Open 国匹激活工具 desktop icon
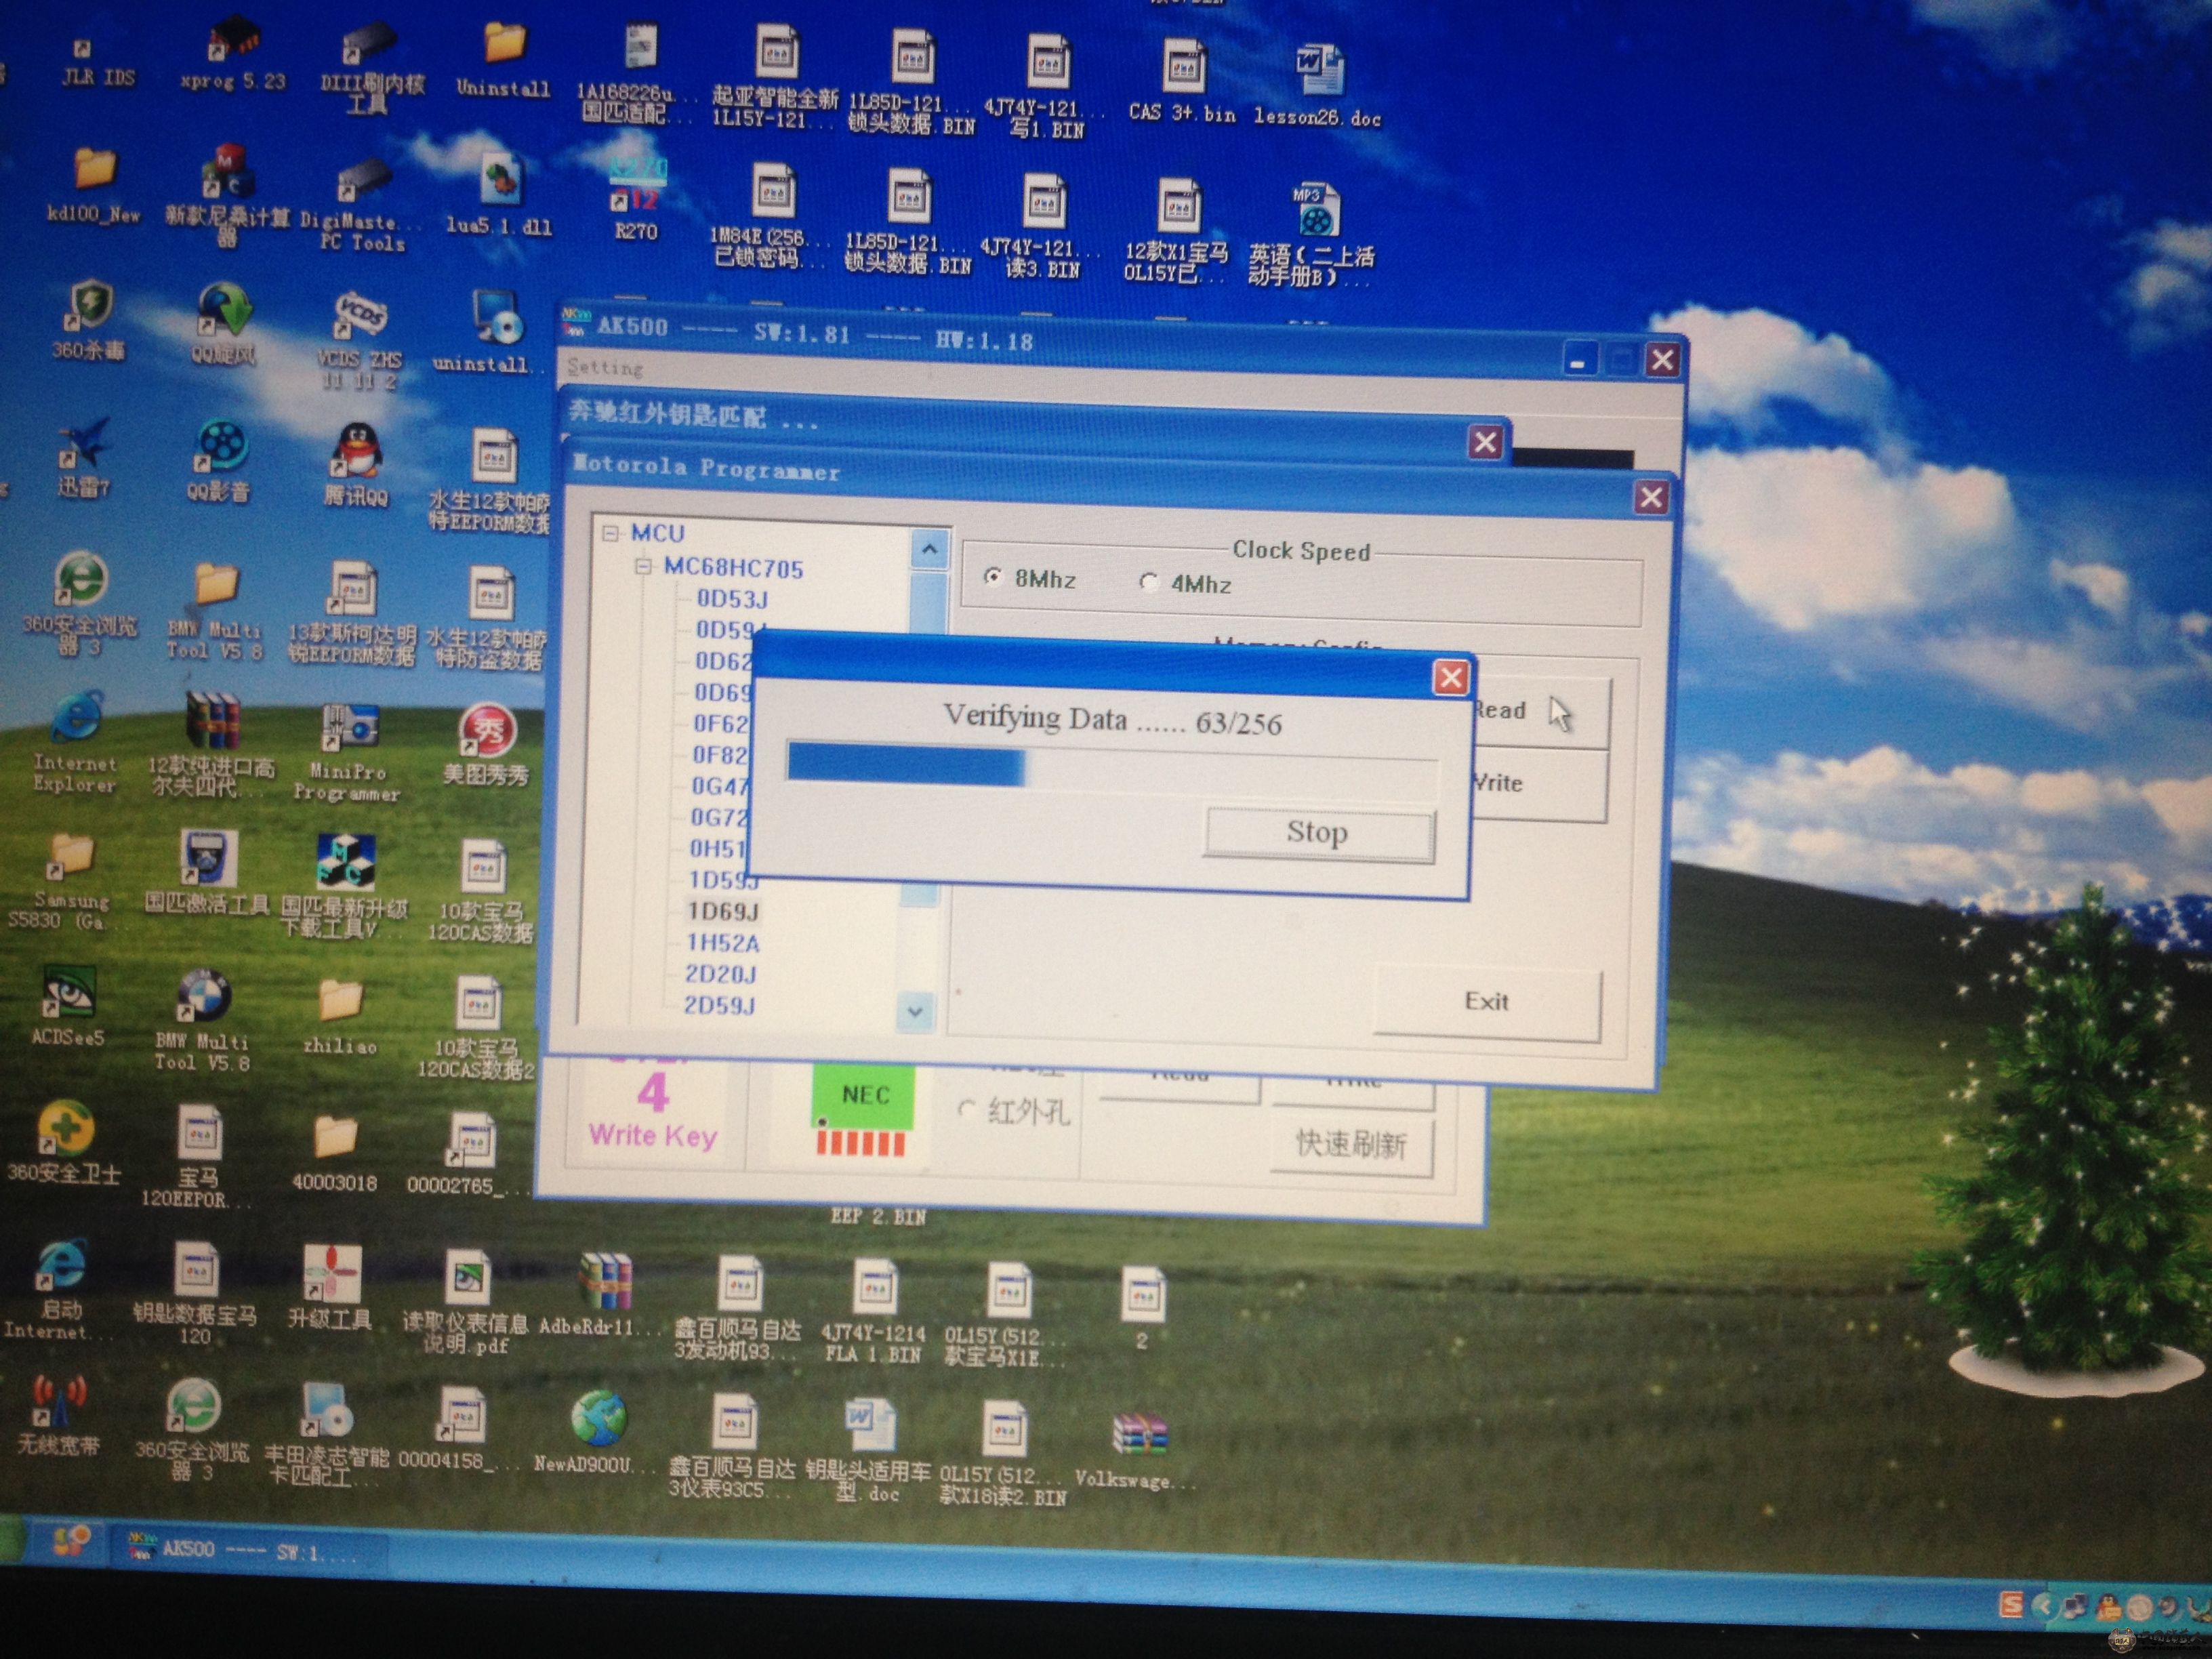The width and height of the screenshot is (2212, 1659). coord(207,872)
